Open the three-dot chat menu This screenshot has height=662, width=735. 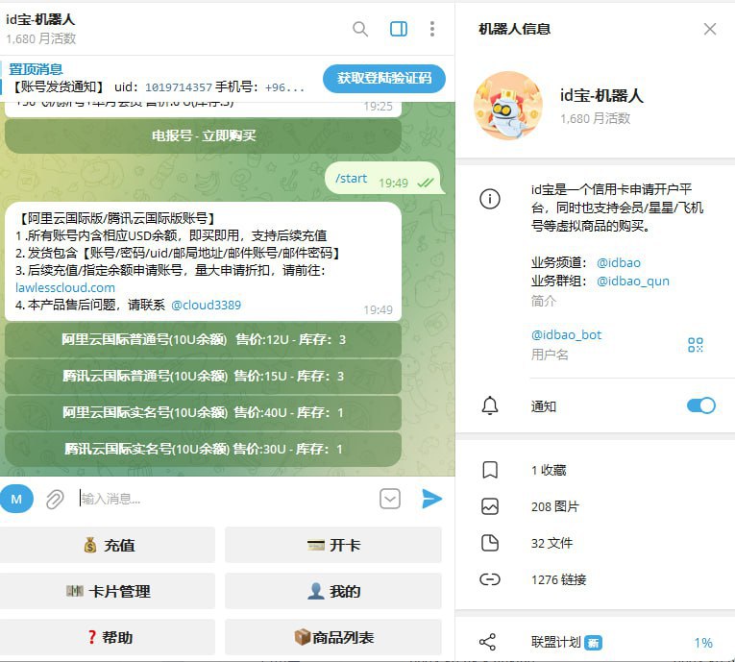(432, 29)
